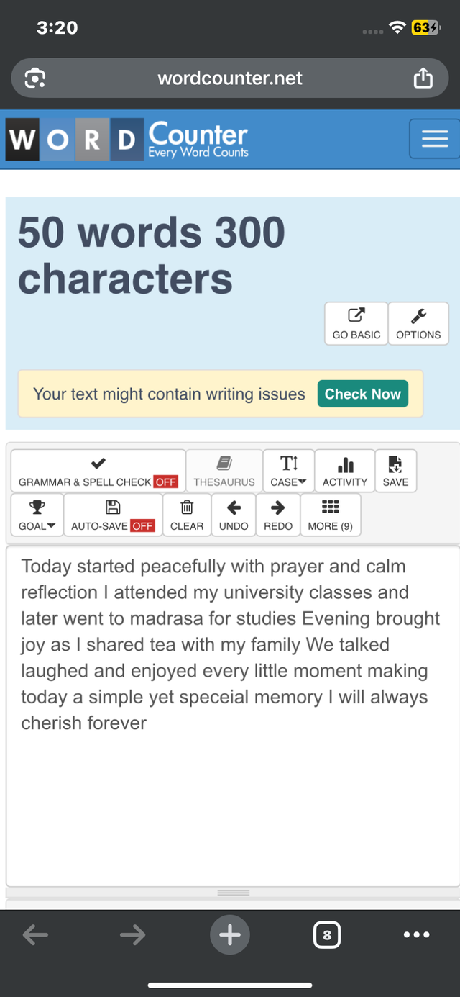
Task: Expand the Case dropdown
Action: coord(288,471)
